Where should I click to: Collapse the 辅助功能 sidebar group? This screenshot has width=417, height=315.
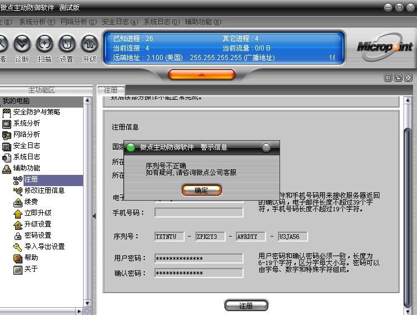point(26,168)
